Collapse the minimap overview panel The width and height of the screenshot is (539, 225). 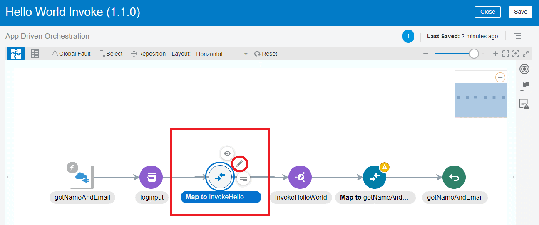[x=500, y=77]
